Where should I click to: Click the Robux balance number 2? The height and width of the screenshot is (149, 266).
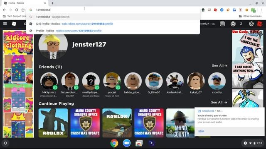[241, 24]
